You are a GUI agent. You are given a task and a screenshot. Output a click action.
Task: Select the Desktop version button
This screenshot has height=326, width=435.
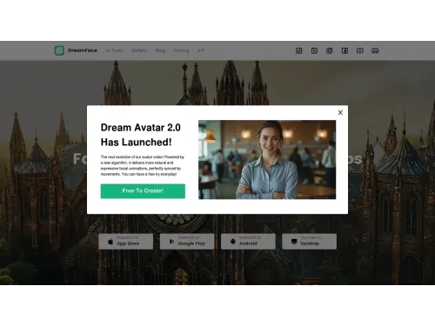[x=310, y=242]
